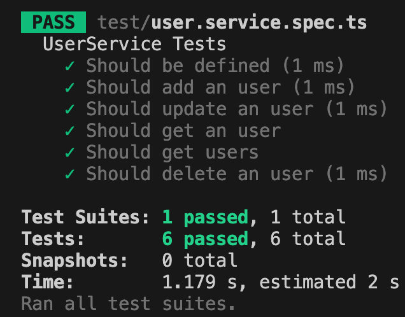Click checkmark beside Should add an user

pos(70,87)
